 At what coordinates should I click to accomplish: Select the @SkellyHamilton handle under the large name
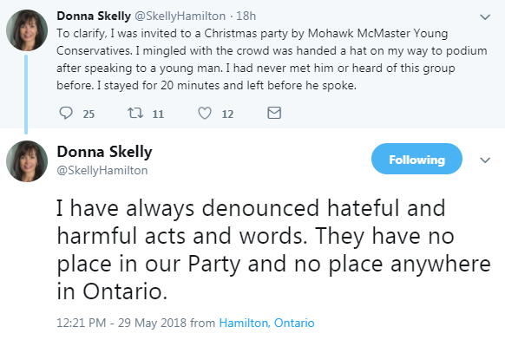[102, 170]
